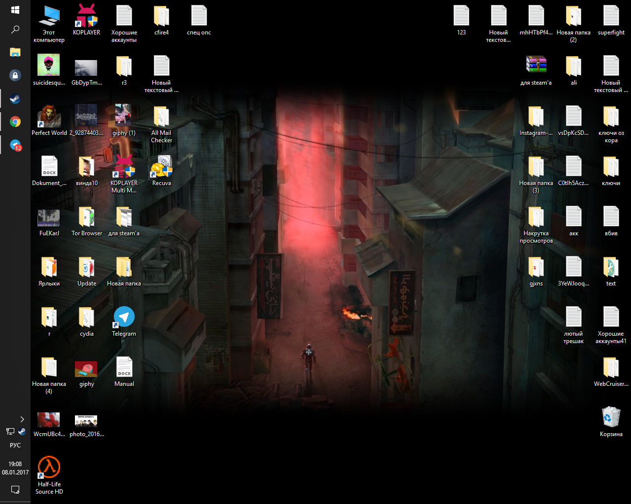Switch the РУС input language indicator

click(15, 445)
